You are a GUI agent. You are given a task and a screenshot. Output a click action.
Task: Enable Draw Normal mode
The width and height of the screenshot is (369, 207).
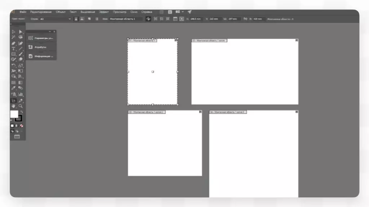(x=12, y=131)
